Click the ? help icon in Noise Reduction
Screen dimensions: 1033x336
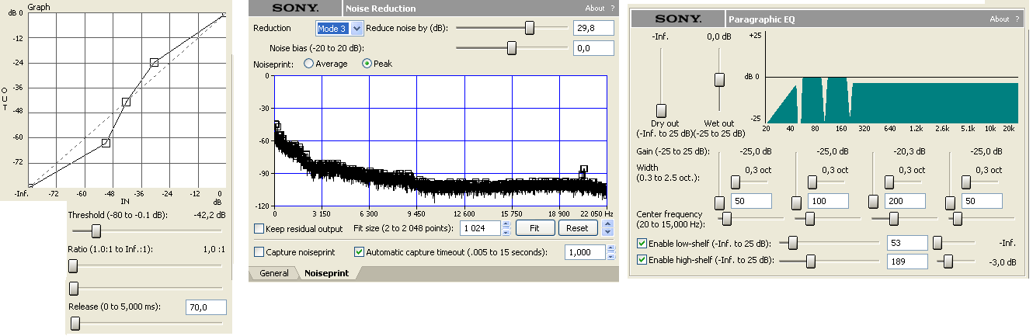pos(613,9)
